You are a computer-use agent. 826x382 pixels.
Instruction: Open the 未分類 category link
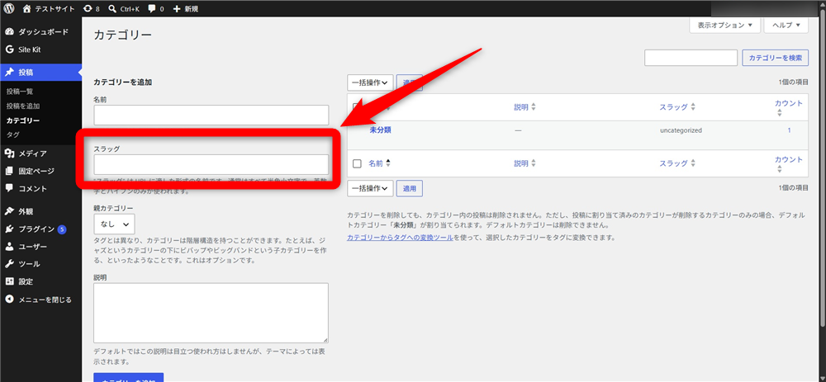coord(380,130)
